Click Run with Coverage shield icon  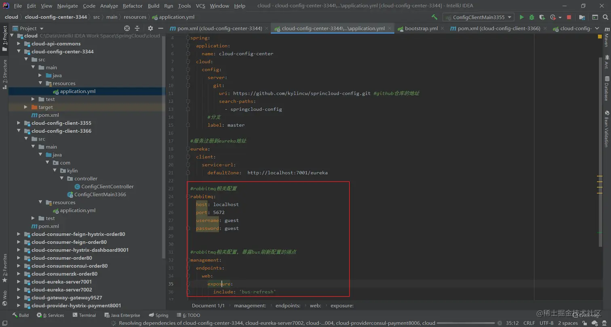click(542, 17)
